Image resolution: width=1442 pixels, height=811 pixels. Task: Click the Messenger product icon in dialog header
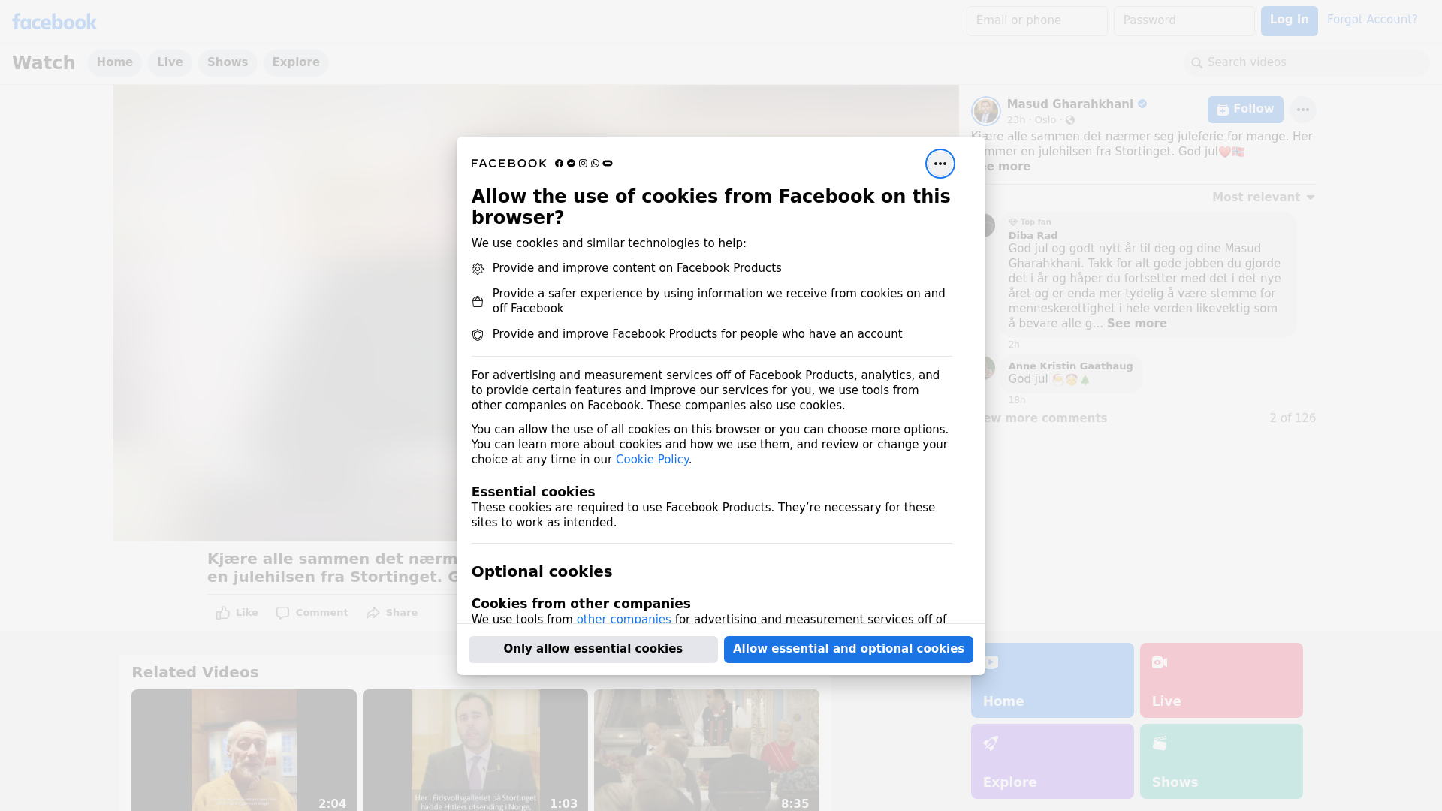tap(571, 164)
